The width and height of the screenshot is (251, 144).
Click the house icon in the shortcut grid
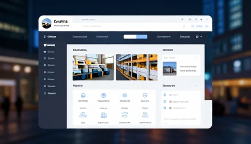tap(83, 95)
